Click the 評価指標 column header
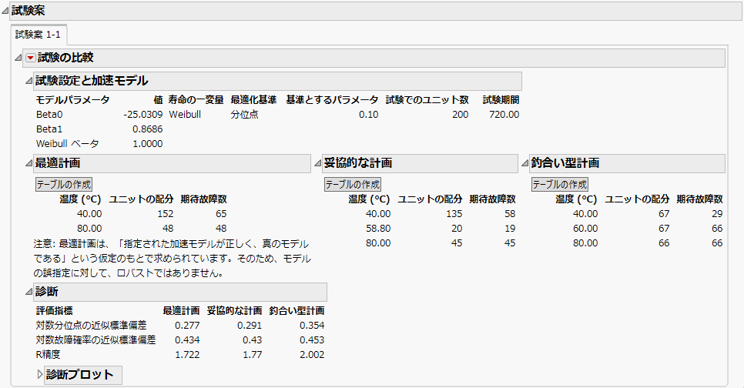This screenshot has width=744, height=388. [55, 311]
